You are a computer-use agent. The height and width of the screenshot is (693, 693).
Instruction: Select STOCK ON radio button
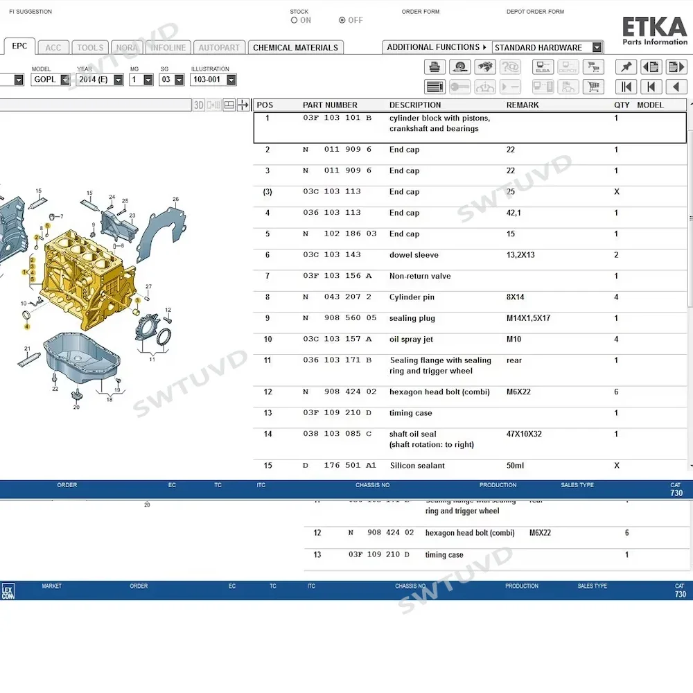(294, 20)
